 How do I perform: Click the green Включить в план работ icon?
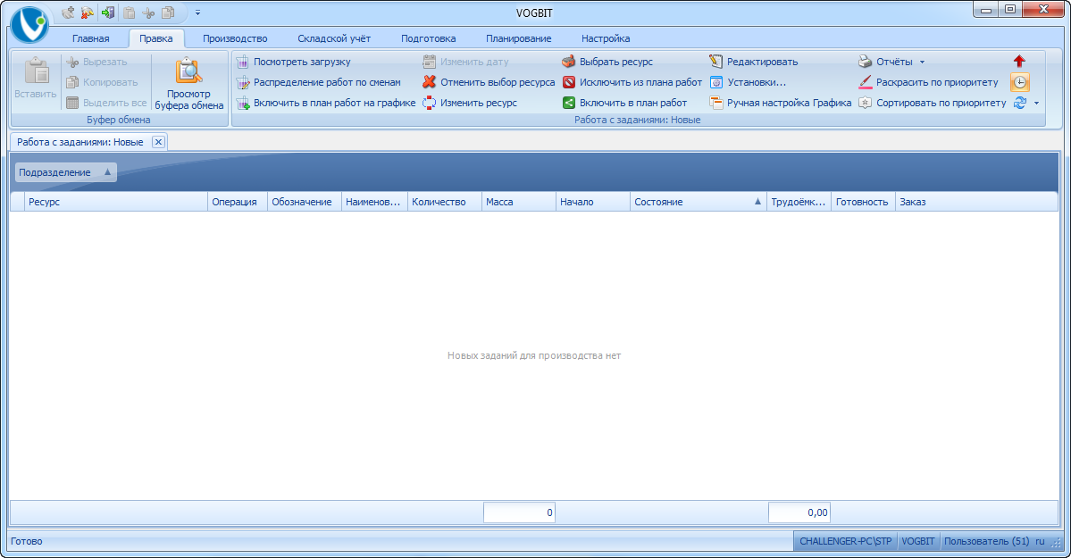pyautogui.click(x=568, y=103)
